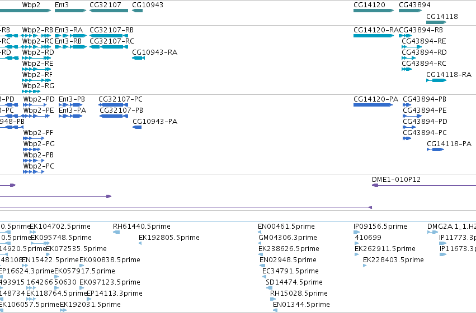The height and width of the screenshot is (313, 476).
Task: Click transcript CG32107-RB
Action: click(109, 36)
